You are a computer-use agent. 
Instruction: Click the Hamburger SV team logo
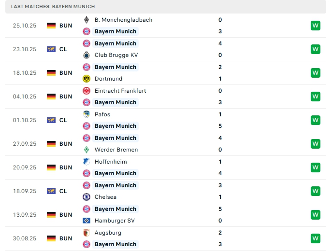pyautogui.click(x=87, y=221)
